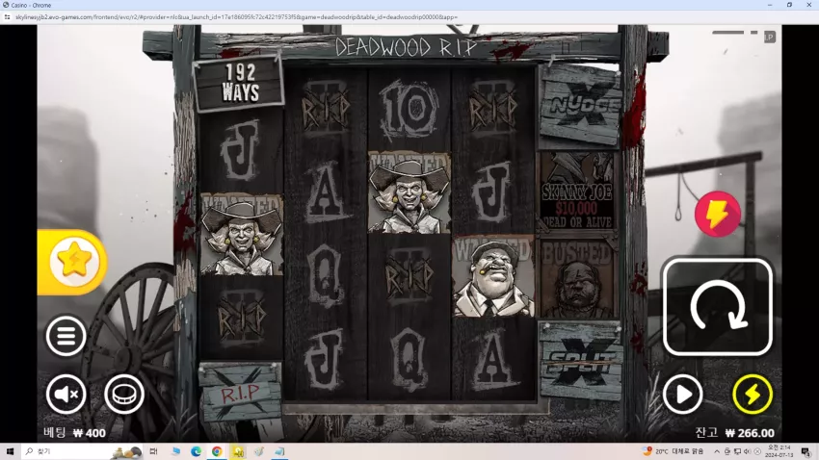This screenshot has width=819, height=460.
Task: Click the Skinny Joe wanted poster
Action: pos(577,191)
